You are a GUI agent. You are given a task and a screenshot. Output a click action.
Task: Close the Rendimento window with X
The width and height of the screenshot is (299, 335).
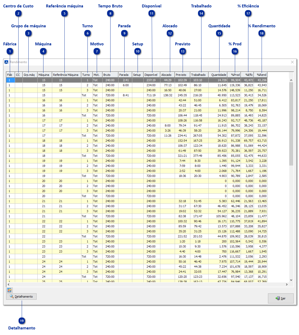coord(292,62)
